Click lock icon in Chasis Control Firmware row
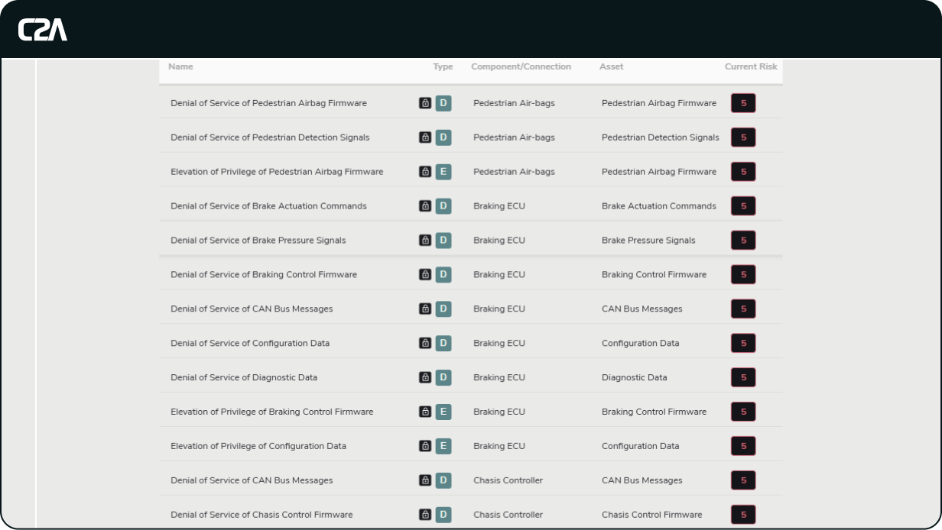Image resolution: width=942 pixels, height=530 pixels. [425, 515]
